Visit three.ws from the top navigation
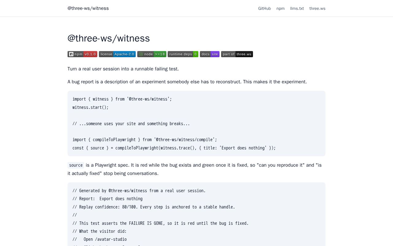 point(317,8)
